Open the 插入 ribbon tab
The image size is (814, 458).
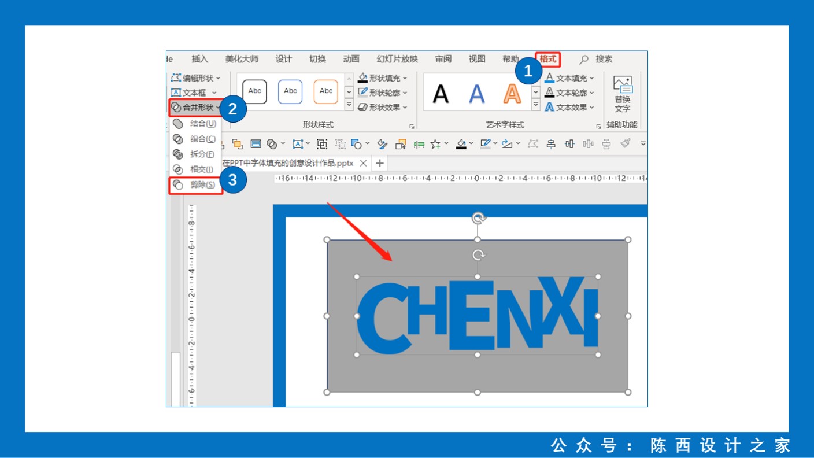point(200,59)
